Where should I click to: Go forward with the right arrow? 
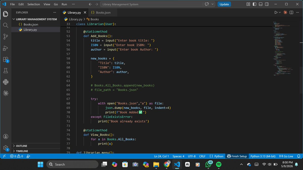[x=96, y=4]
